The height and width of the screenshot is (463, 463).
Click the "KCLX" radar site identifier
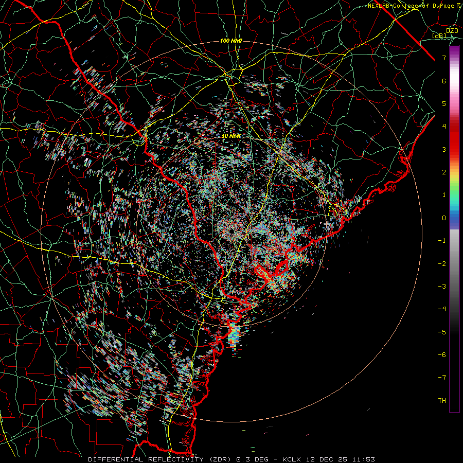pos(293,459)
